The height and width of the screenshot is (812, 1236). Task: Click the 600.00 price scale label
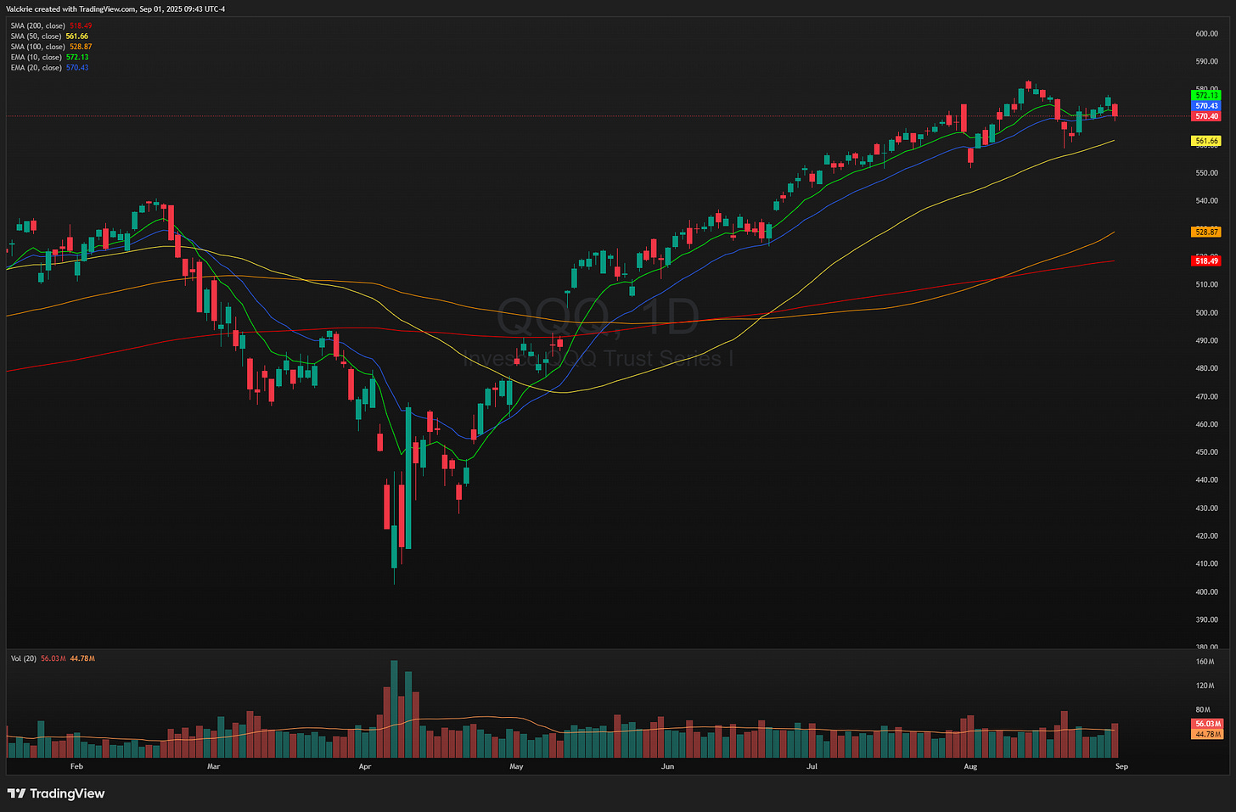coord(1207,34)
